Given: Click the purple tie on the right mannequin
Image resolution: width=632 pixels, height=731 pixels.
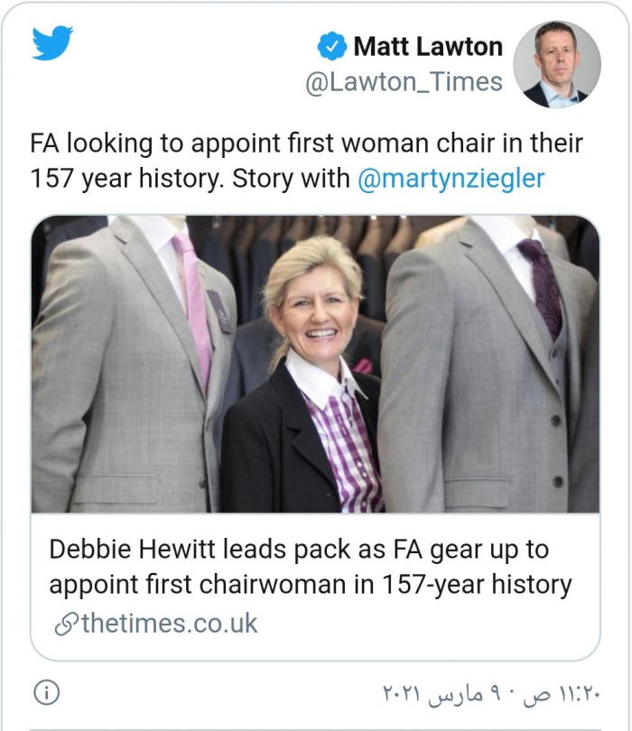Looking at the screenshot, I should 543,287.
